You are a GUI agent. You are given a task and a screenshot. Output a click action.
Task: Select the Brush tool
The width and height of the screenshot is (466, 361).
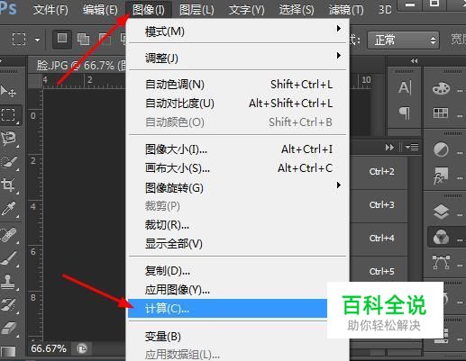[8, 258]
